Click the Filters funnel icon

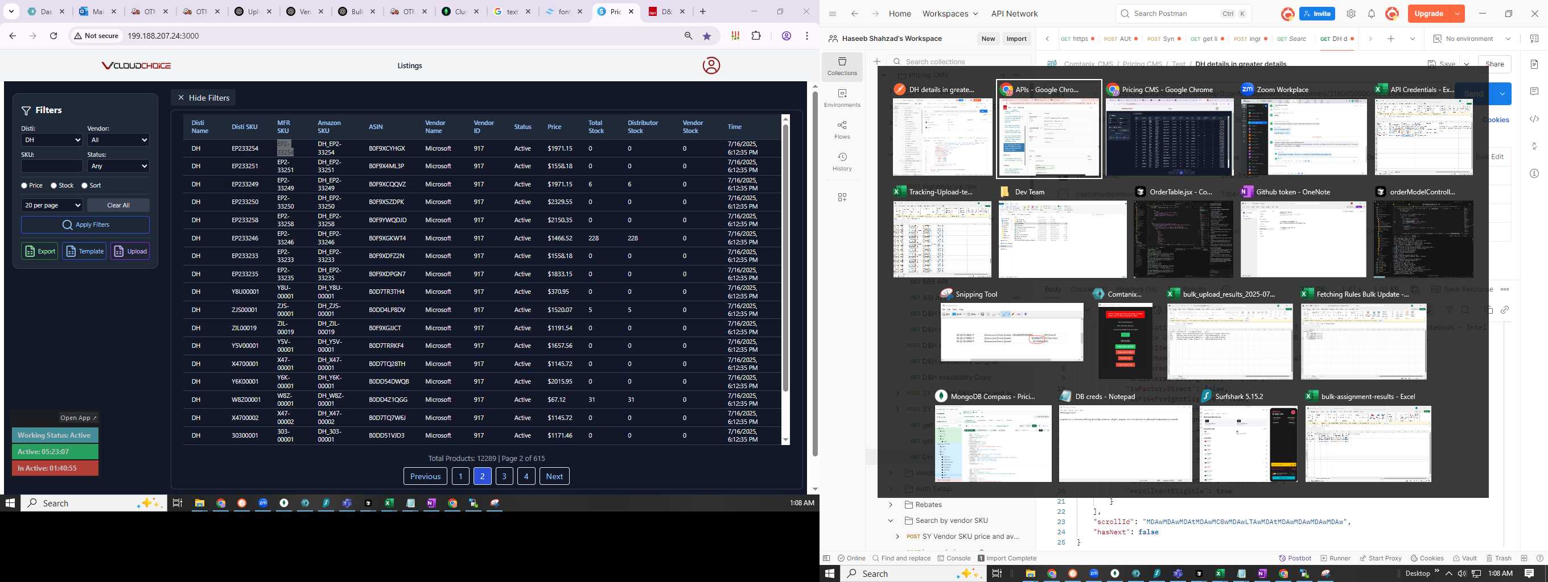tap(26, 110)
